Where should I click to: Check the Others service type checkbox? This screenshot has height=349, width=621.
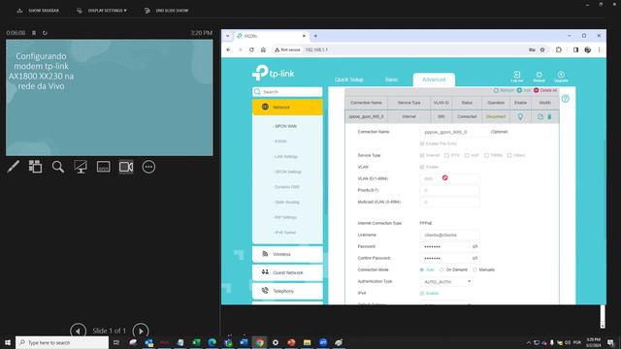tap(509, 155)
